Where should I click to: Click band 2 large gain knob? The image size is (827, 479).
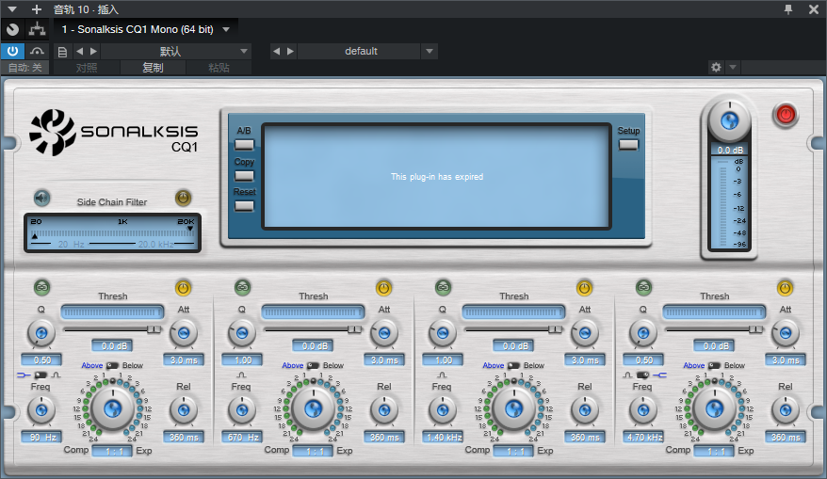(314, 408)
